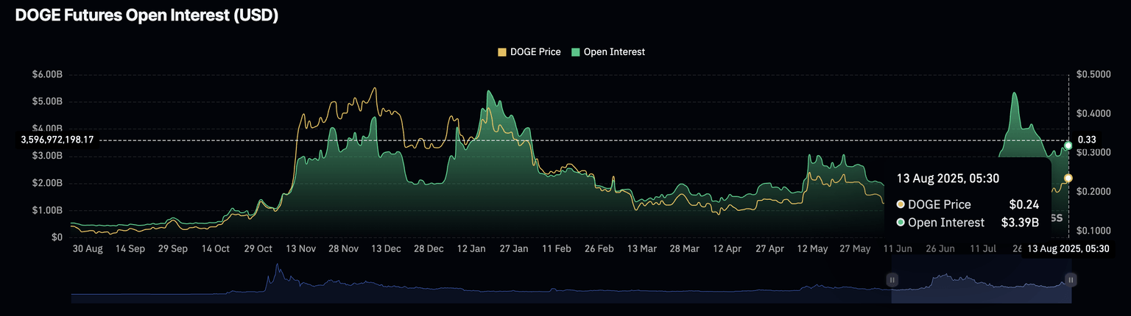Viewport: 1131px width, 316px height.
Task: Click the $6.00B left axis label
Action: coord(48,74)
